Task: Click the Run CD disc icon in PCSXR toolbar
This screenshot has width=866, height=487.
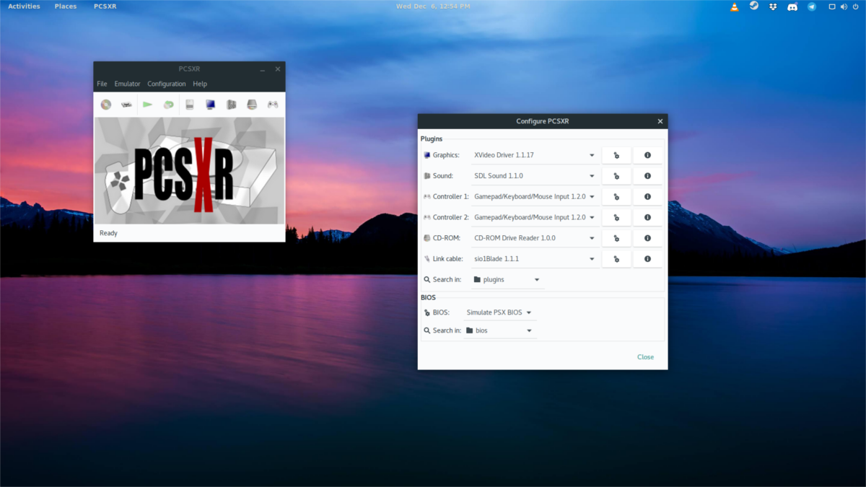Action: (x=106, y=105)
